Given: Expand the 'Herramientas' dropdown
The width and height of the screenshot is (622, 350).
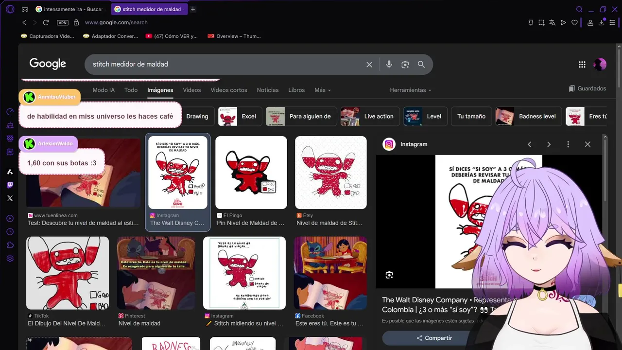Looking at the screenshot, I should tap(411, 90).
